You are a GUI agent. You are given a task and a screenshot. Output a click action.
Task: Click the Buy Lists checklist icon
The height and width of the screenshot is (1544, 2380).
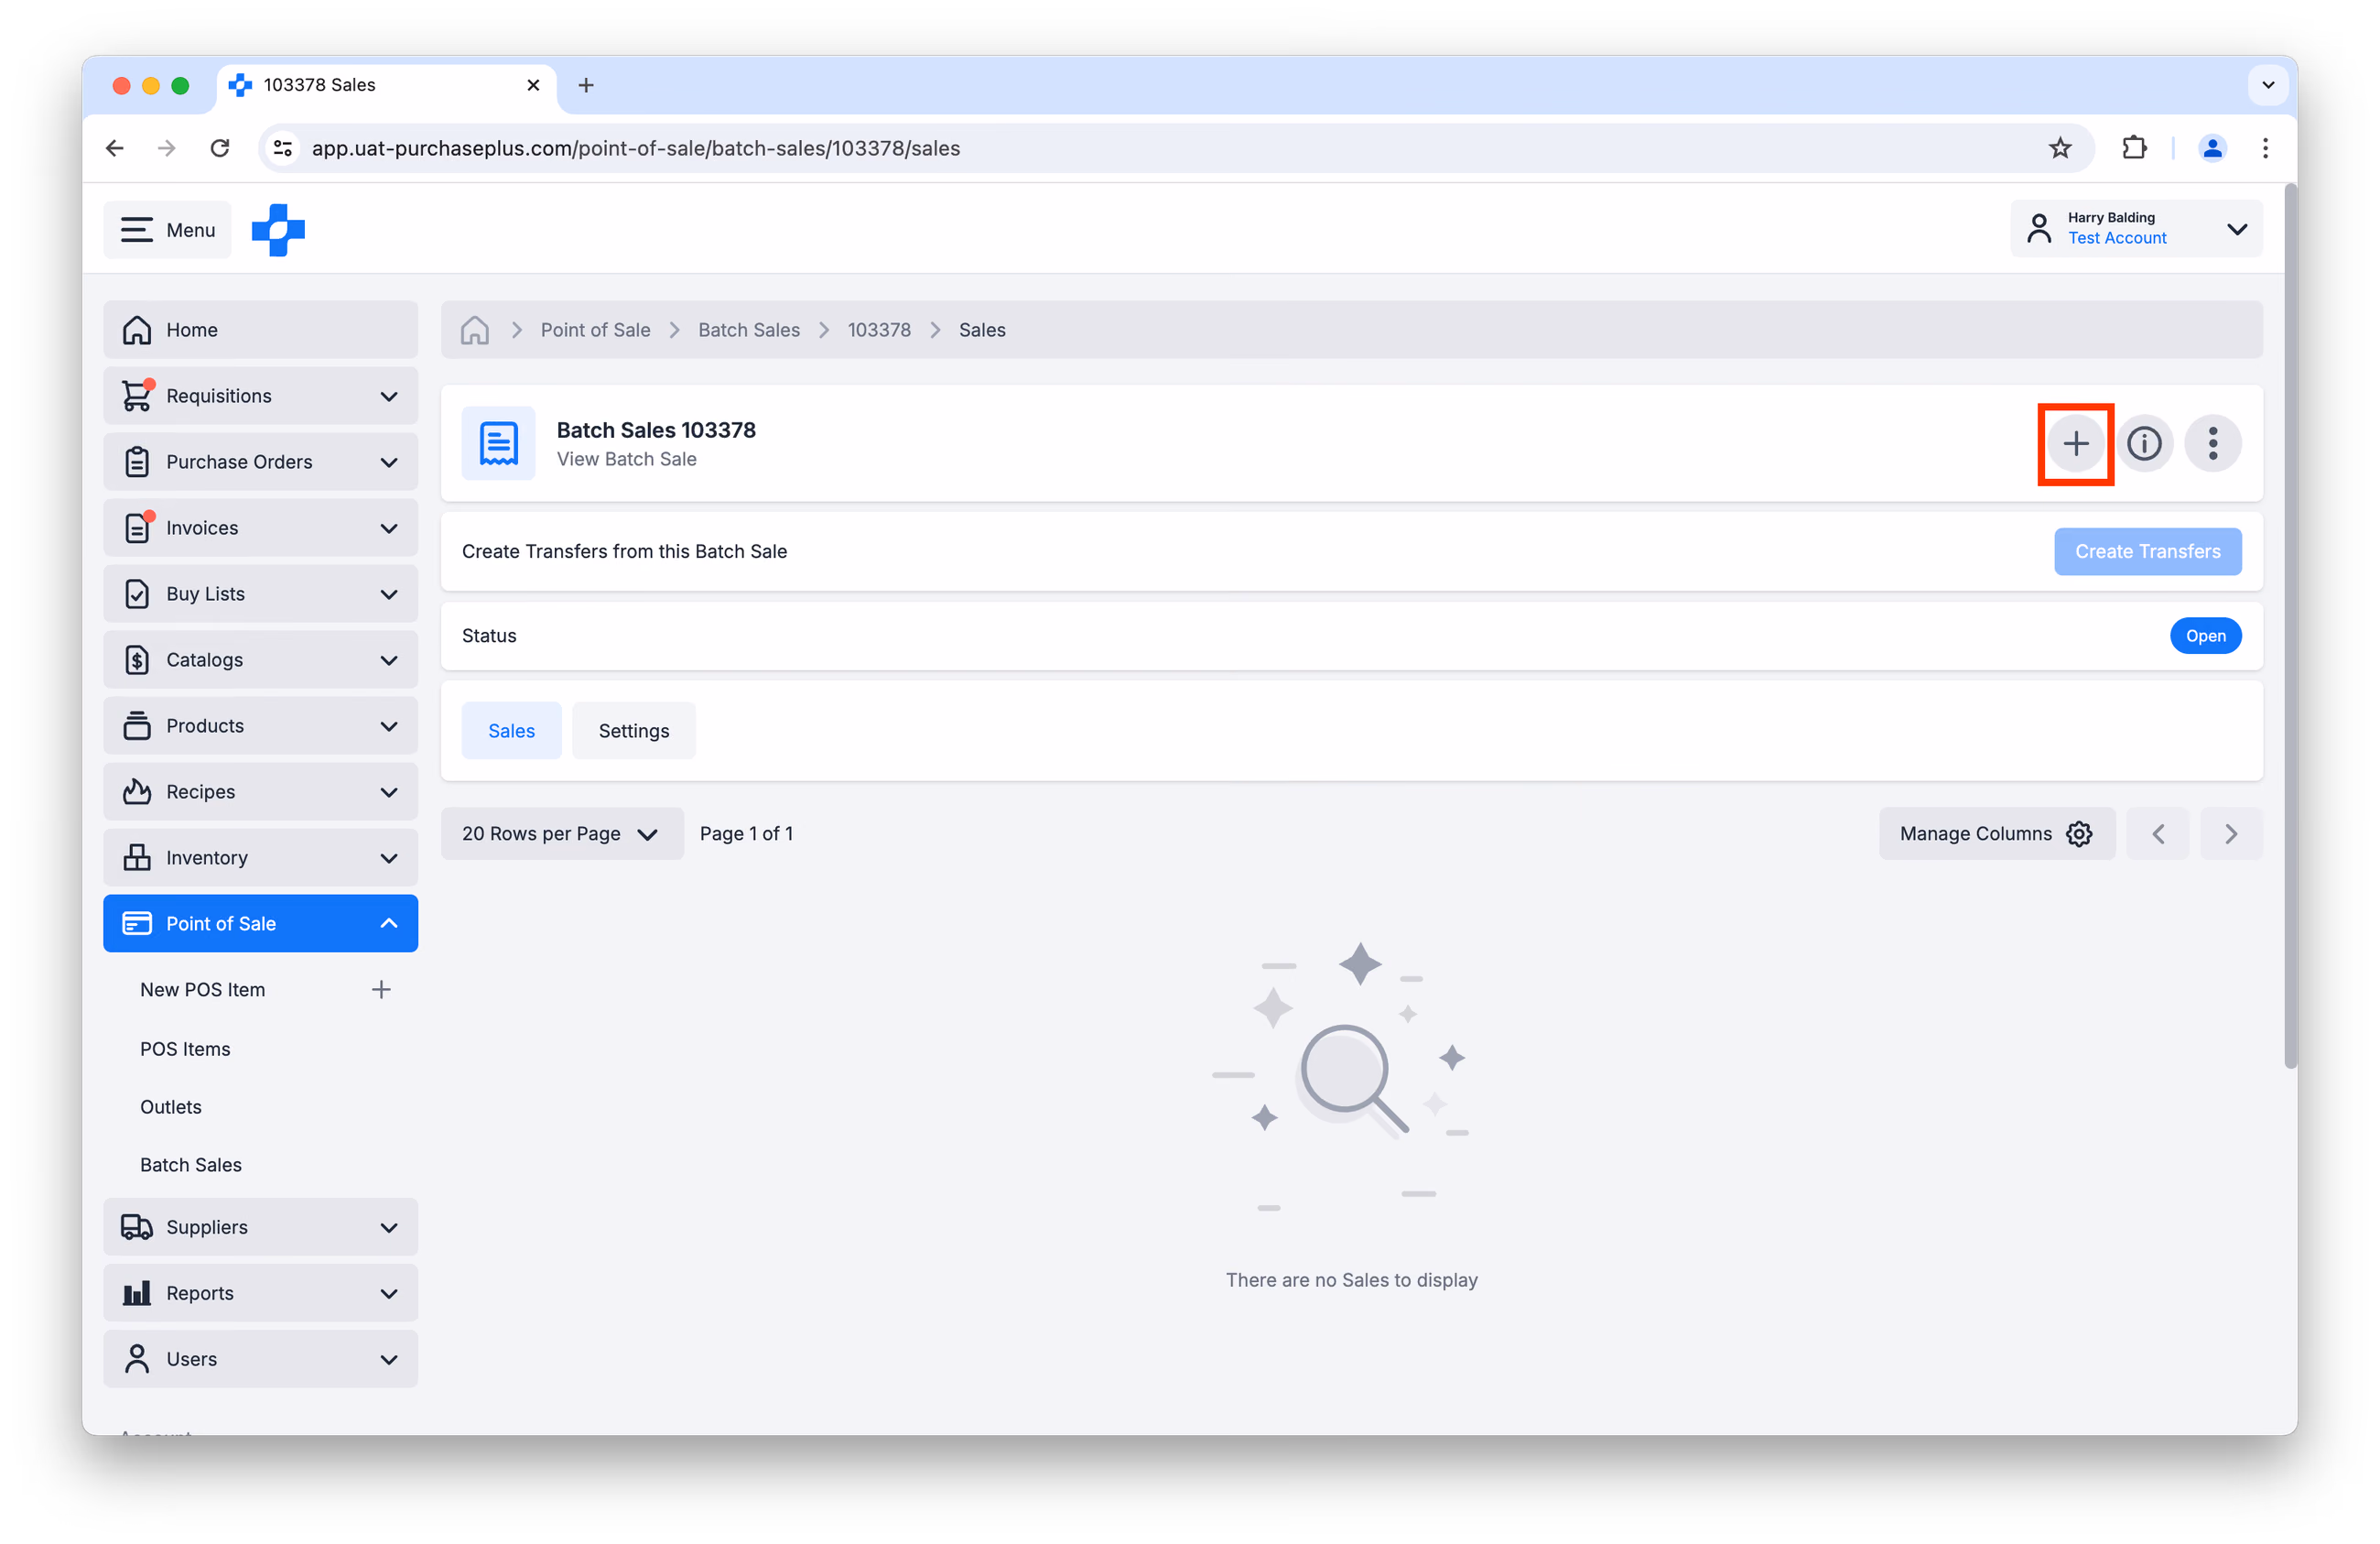pos(137,594)
